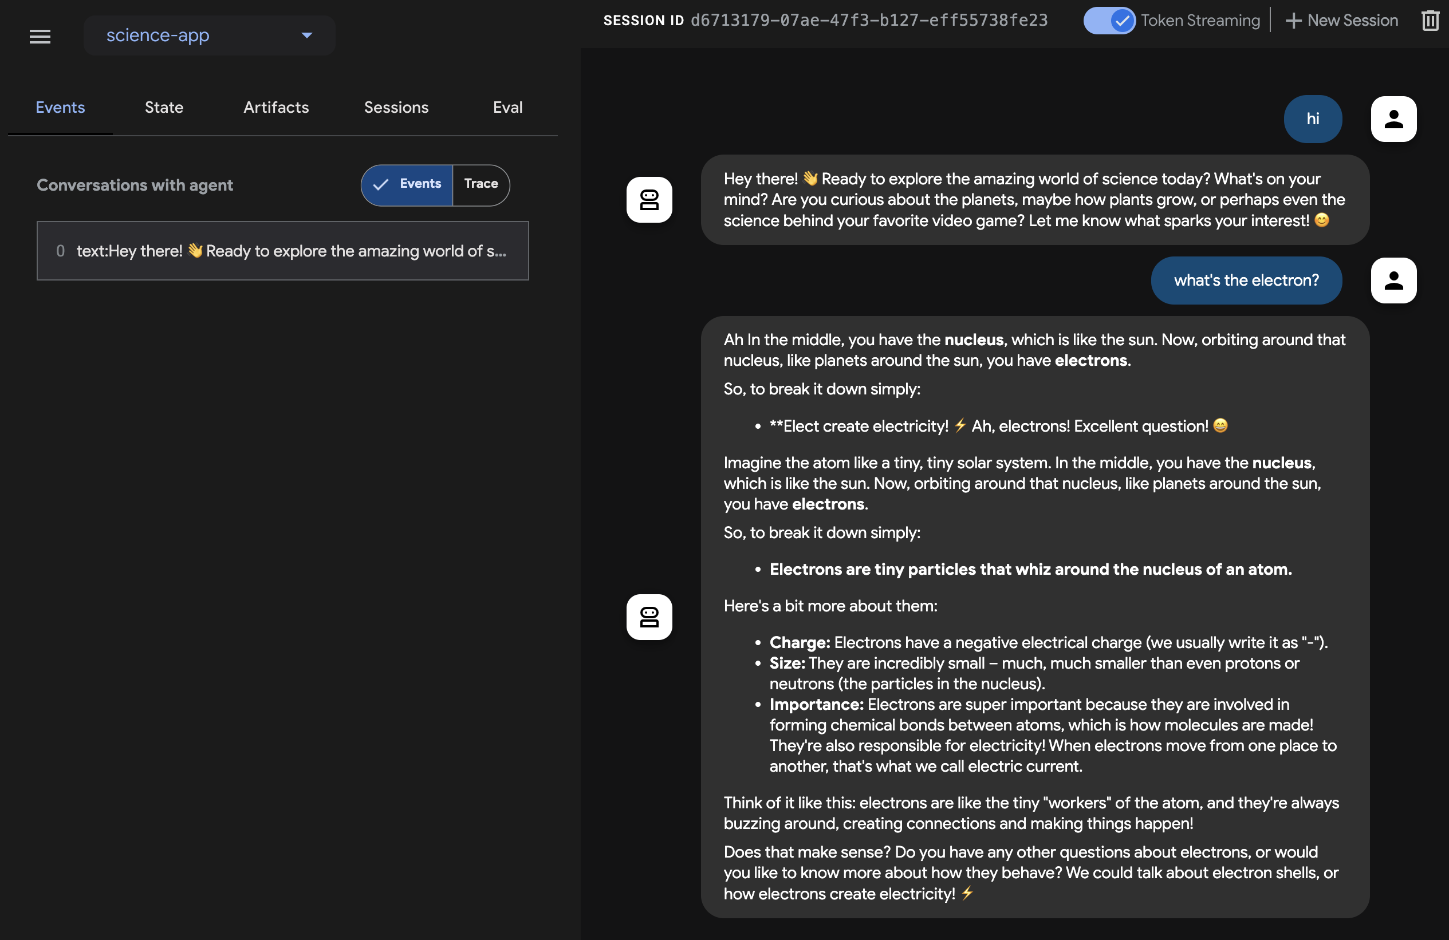Click the trash delete session icon

pyautogui.click(x=1429, y=21)
